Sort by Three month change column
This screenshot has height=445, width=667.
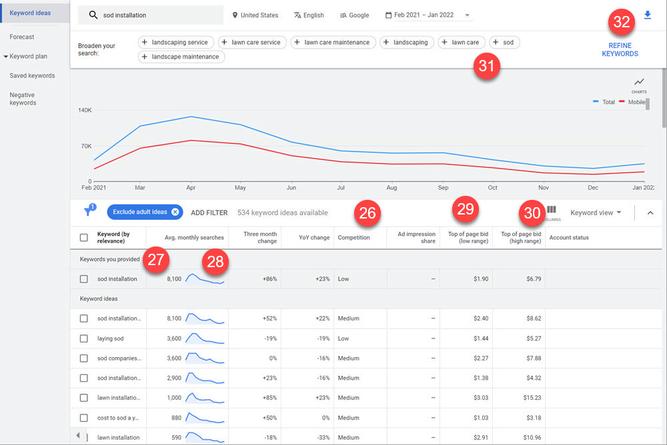tap(260, 238)
